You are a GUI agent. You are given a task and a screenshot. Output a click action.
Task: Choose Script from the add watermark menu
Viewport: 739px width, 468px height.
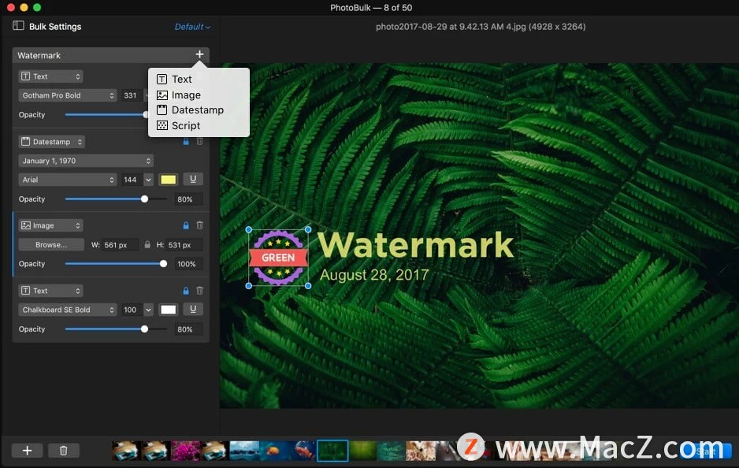tap(198, 126)
